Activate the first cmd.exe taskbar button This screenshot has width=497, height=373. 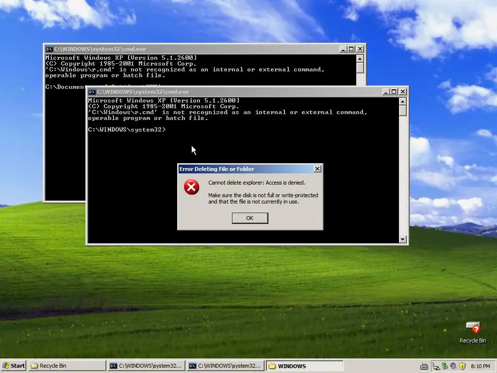pos(146,366)
